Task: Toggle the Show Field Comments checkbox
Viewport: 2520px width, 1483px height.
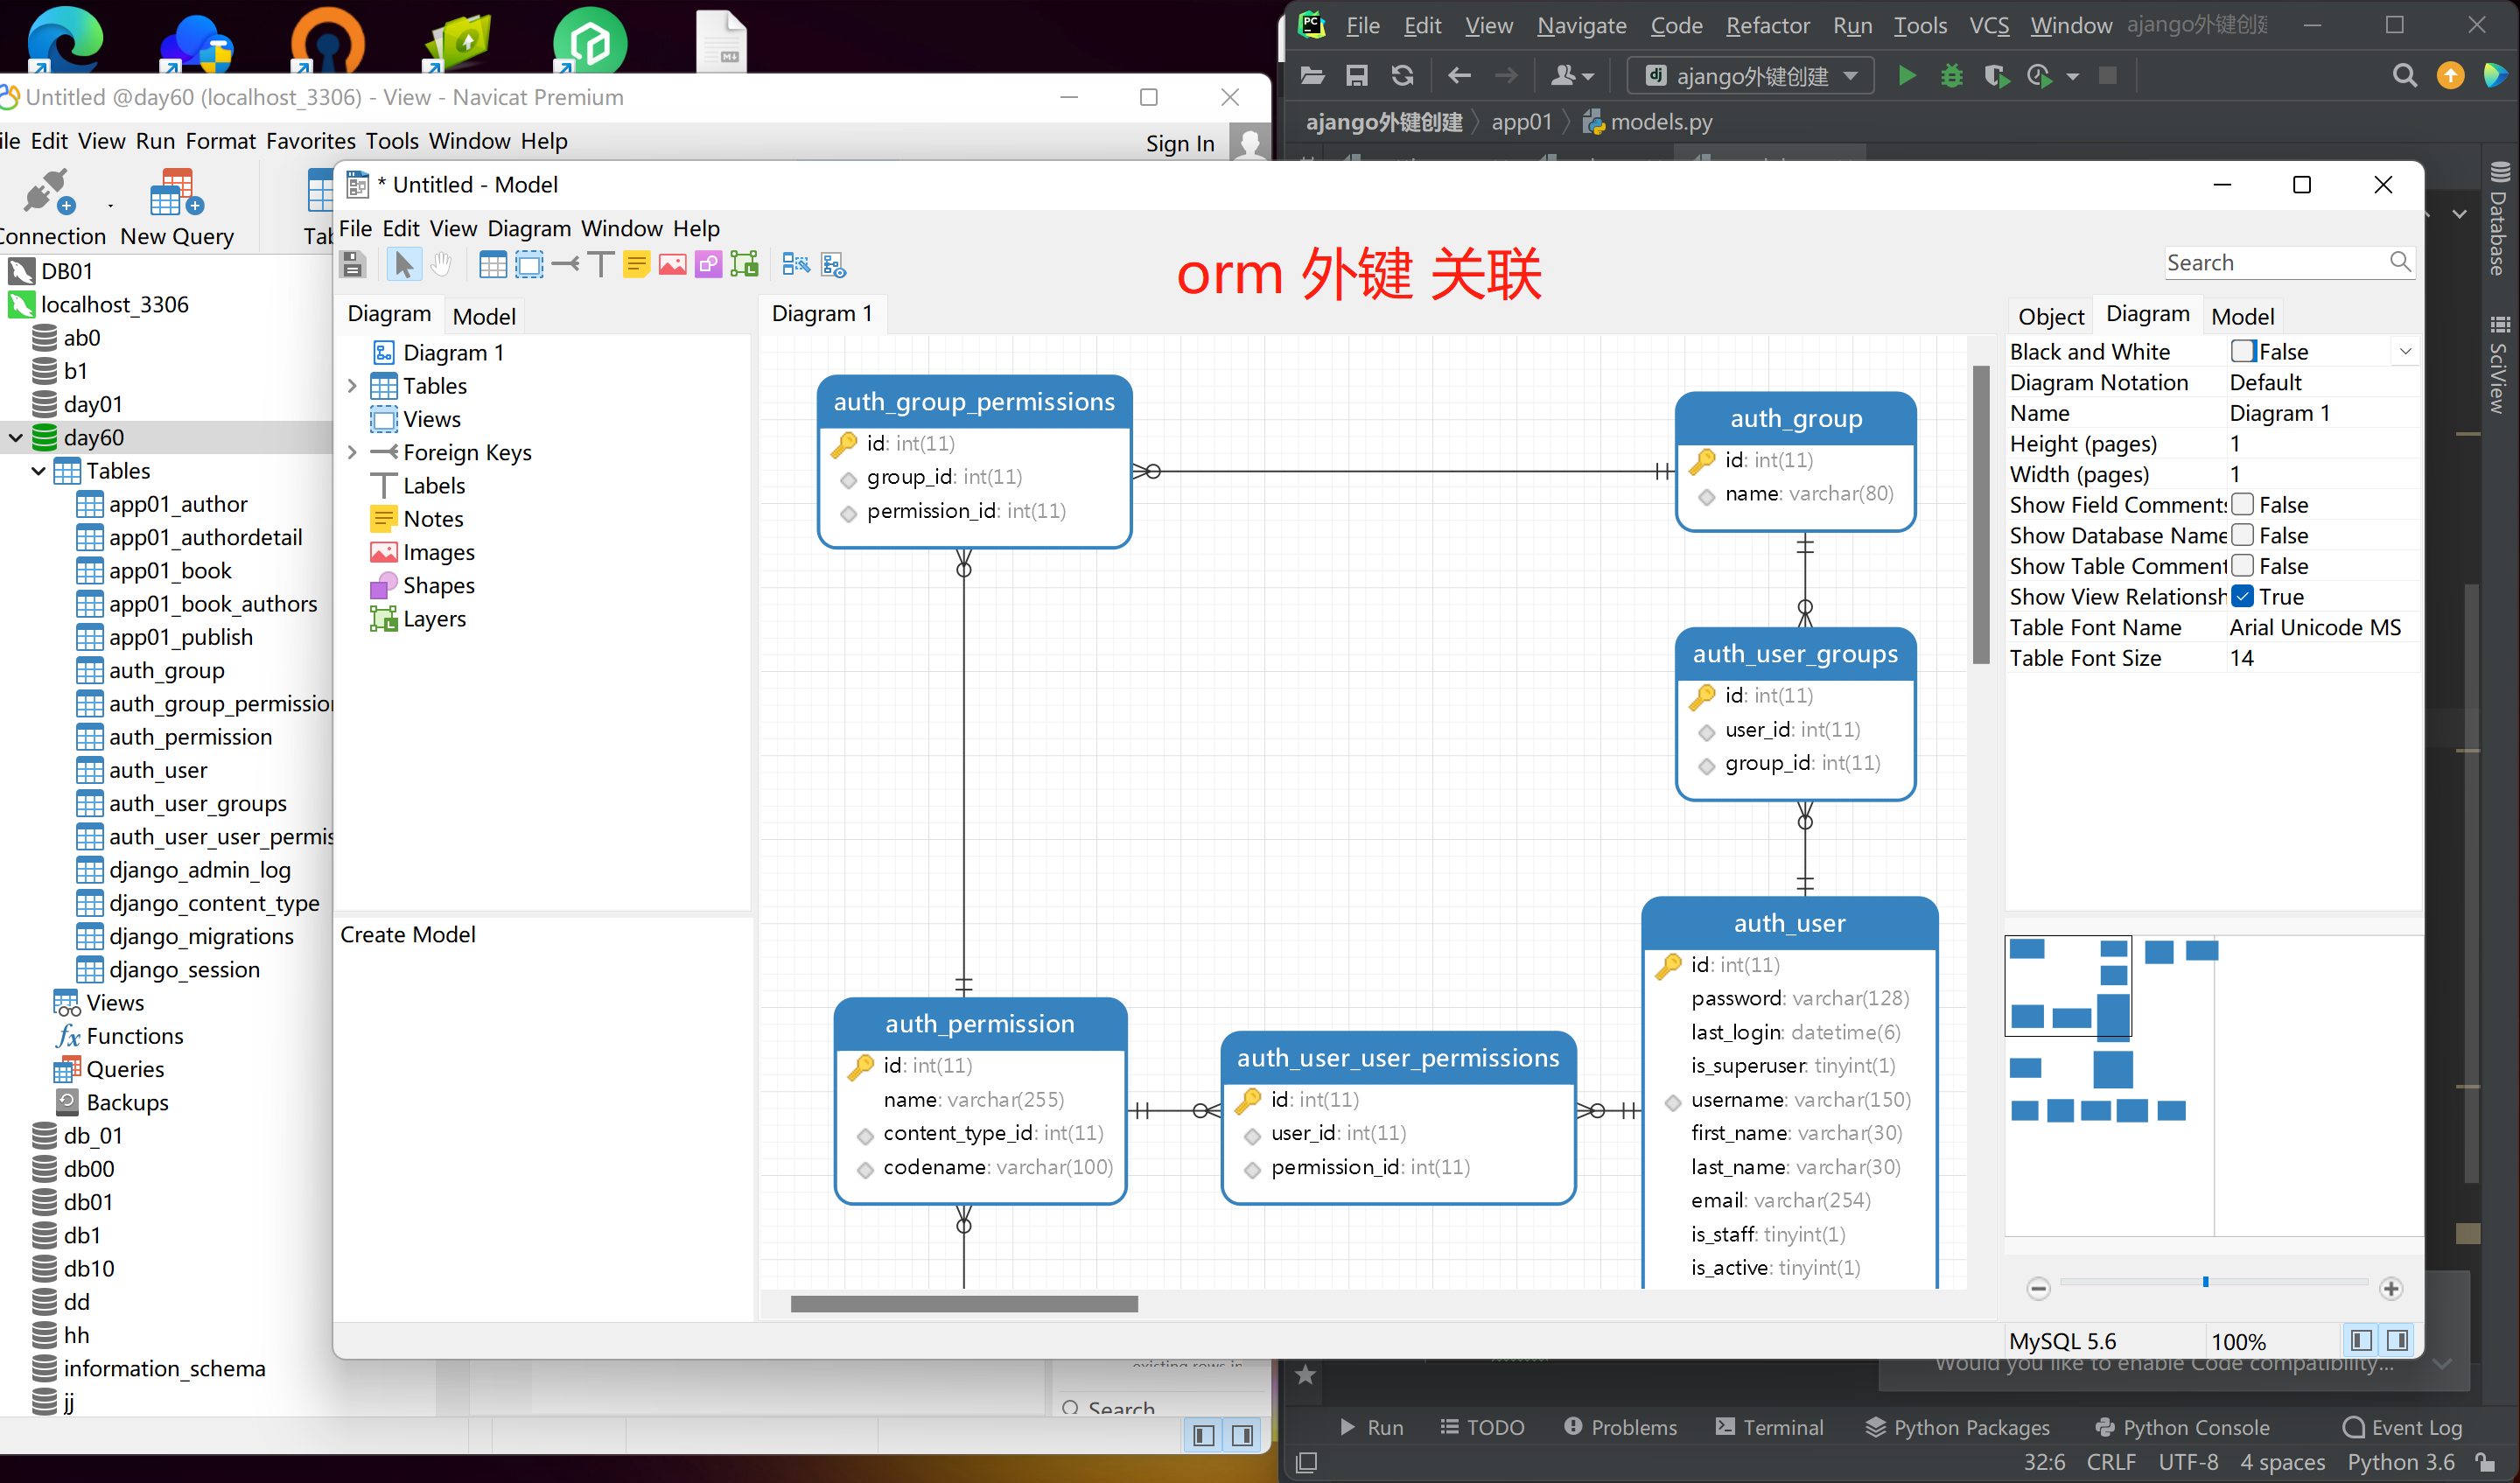Action: point(2242,504)
